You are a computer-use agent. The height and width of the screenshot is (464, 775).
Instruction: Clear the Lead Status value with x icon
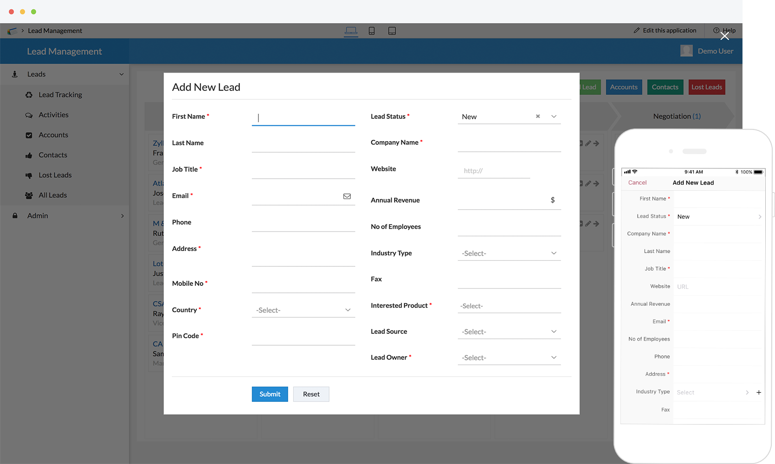[538, 116]
